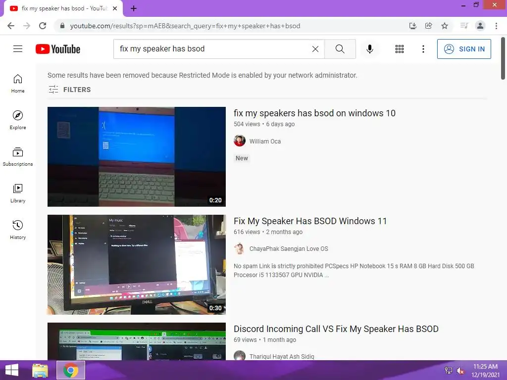Screen dimensions: 507x380
Task: Click the browser forward arrow
Action: click(x=27, y=26)
